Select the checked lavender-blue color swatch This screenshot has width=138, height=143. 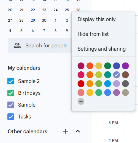116,75
